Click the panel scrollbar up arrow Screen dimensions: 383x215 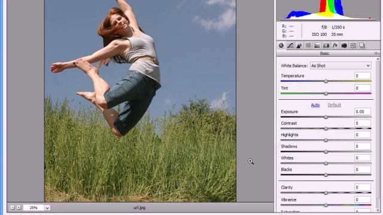click(x=378, y=59)
